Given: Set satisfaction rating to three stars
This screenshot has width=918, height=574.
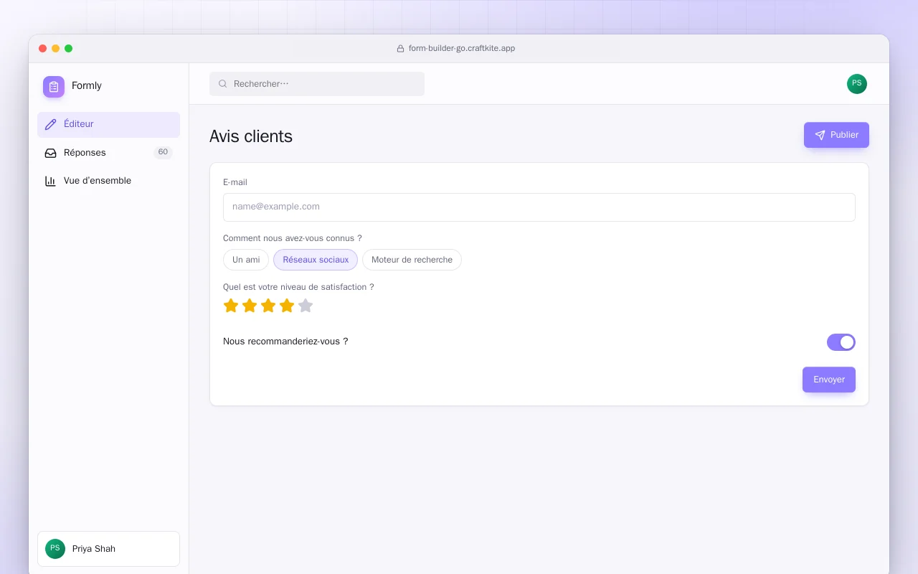Looking at the screenshot, I should coord(268,306).
